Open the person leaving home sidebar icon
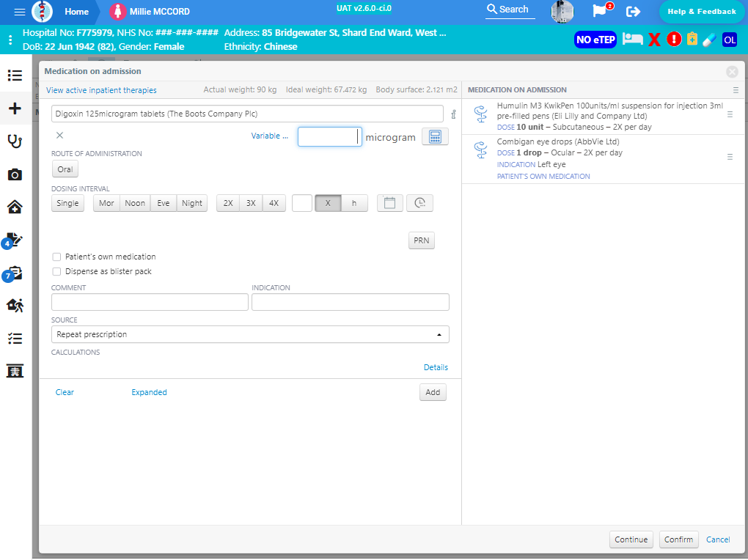Screen dimensions: 748x560 click(x=15, y=305)
